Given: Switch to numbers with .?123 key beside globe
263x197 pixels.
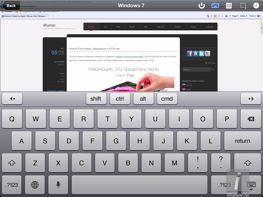Looking at the screenshot, I should (x=12, y=185).
